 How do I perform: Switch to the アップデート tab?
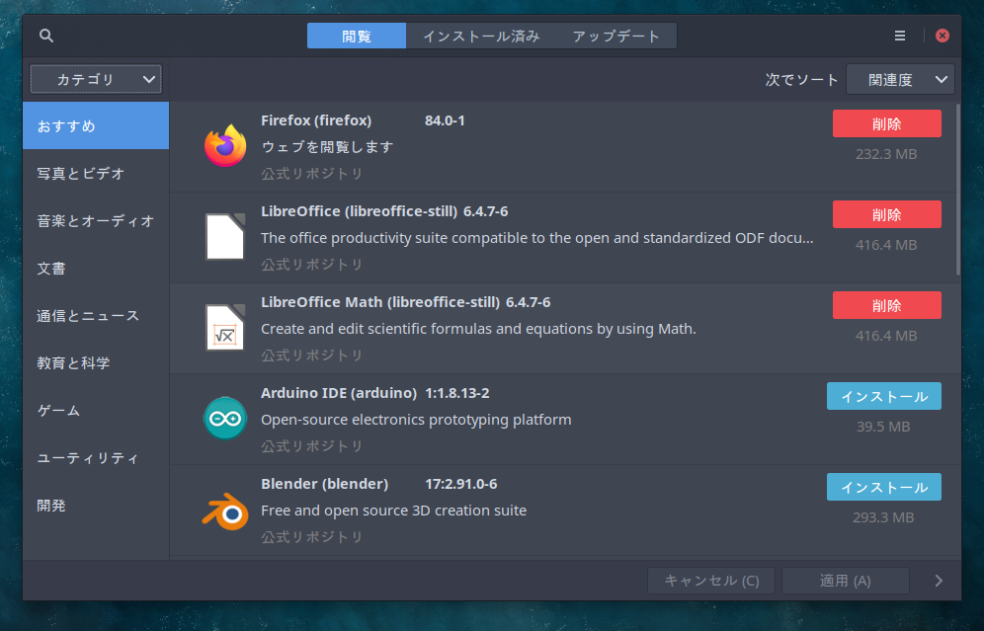click(616, 37)
